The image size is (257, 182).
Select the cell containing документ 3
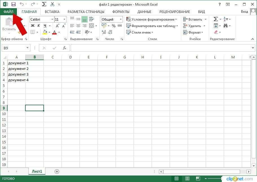16,74
